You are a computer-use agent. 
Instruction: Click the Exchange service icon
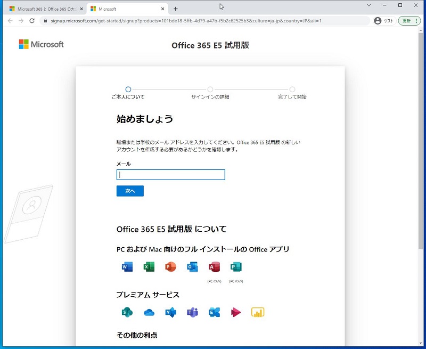coord(214,313)
